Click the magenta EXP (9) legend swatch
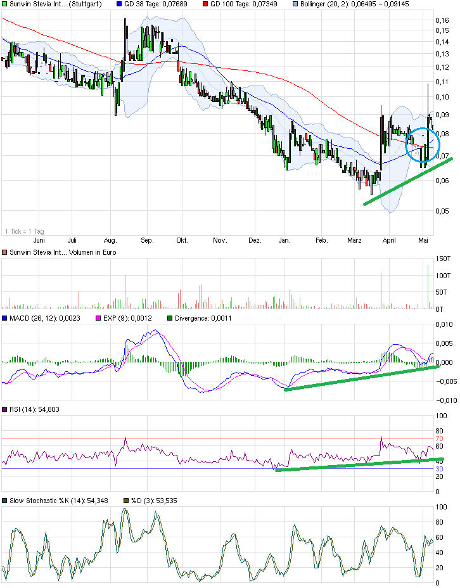 point(98,318)
